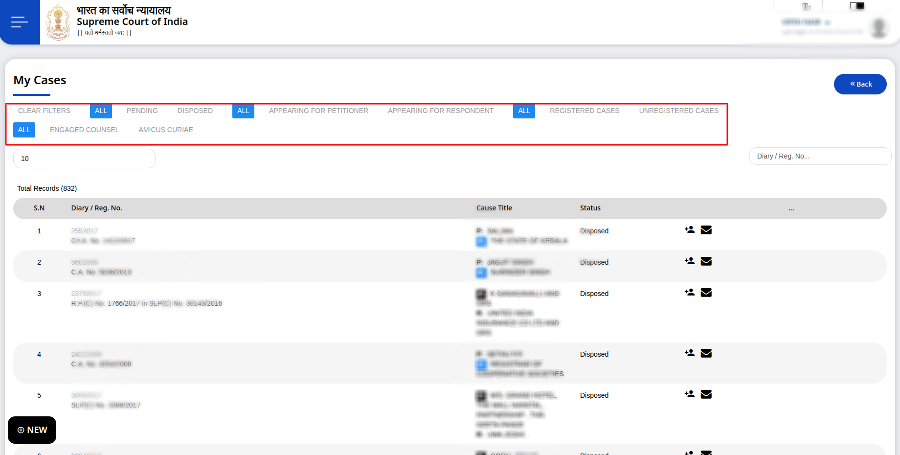Click the three-dots column header
This screenshot has height=455, width=900.
point(791,208)
